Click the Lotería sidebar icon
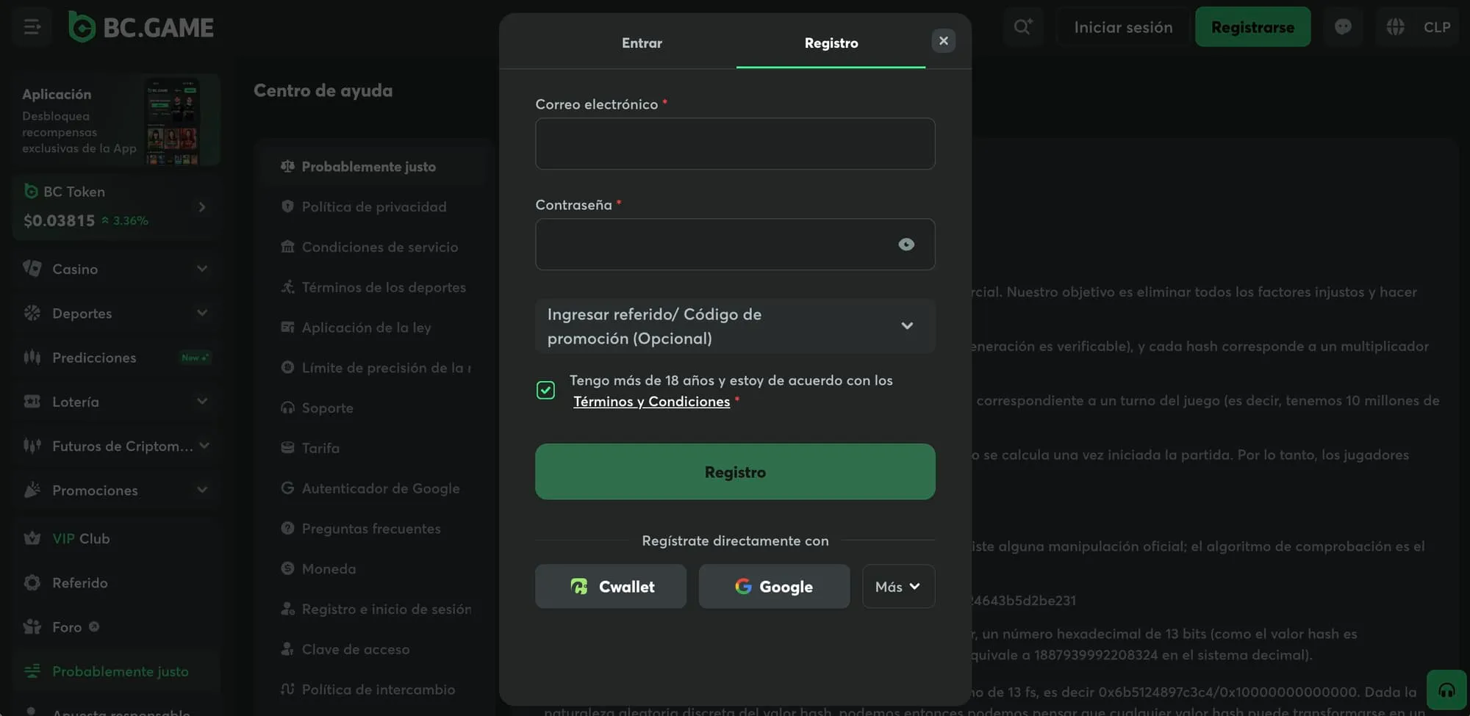The height and width of the screenshot is (716, 1470). pos(32,402)
